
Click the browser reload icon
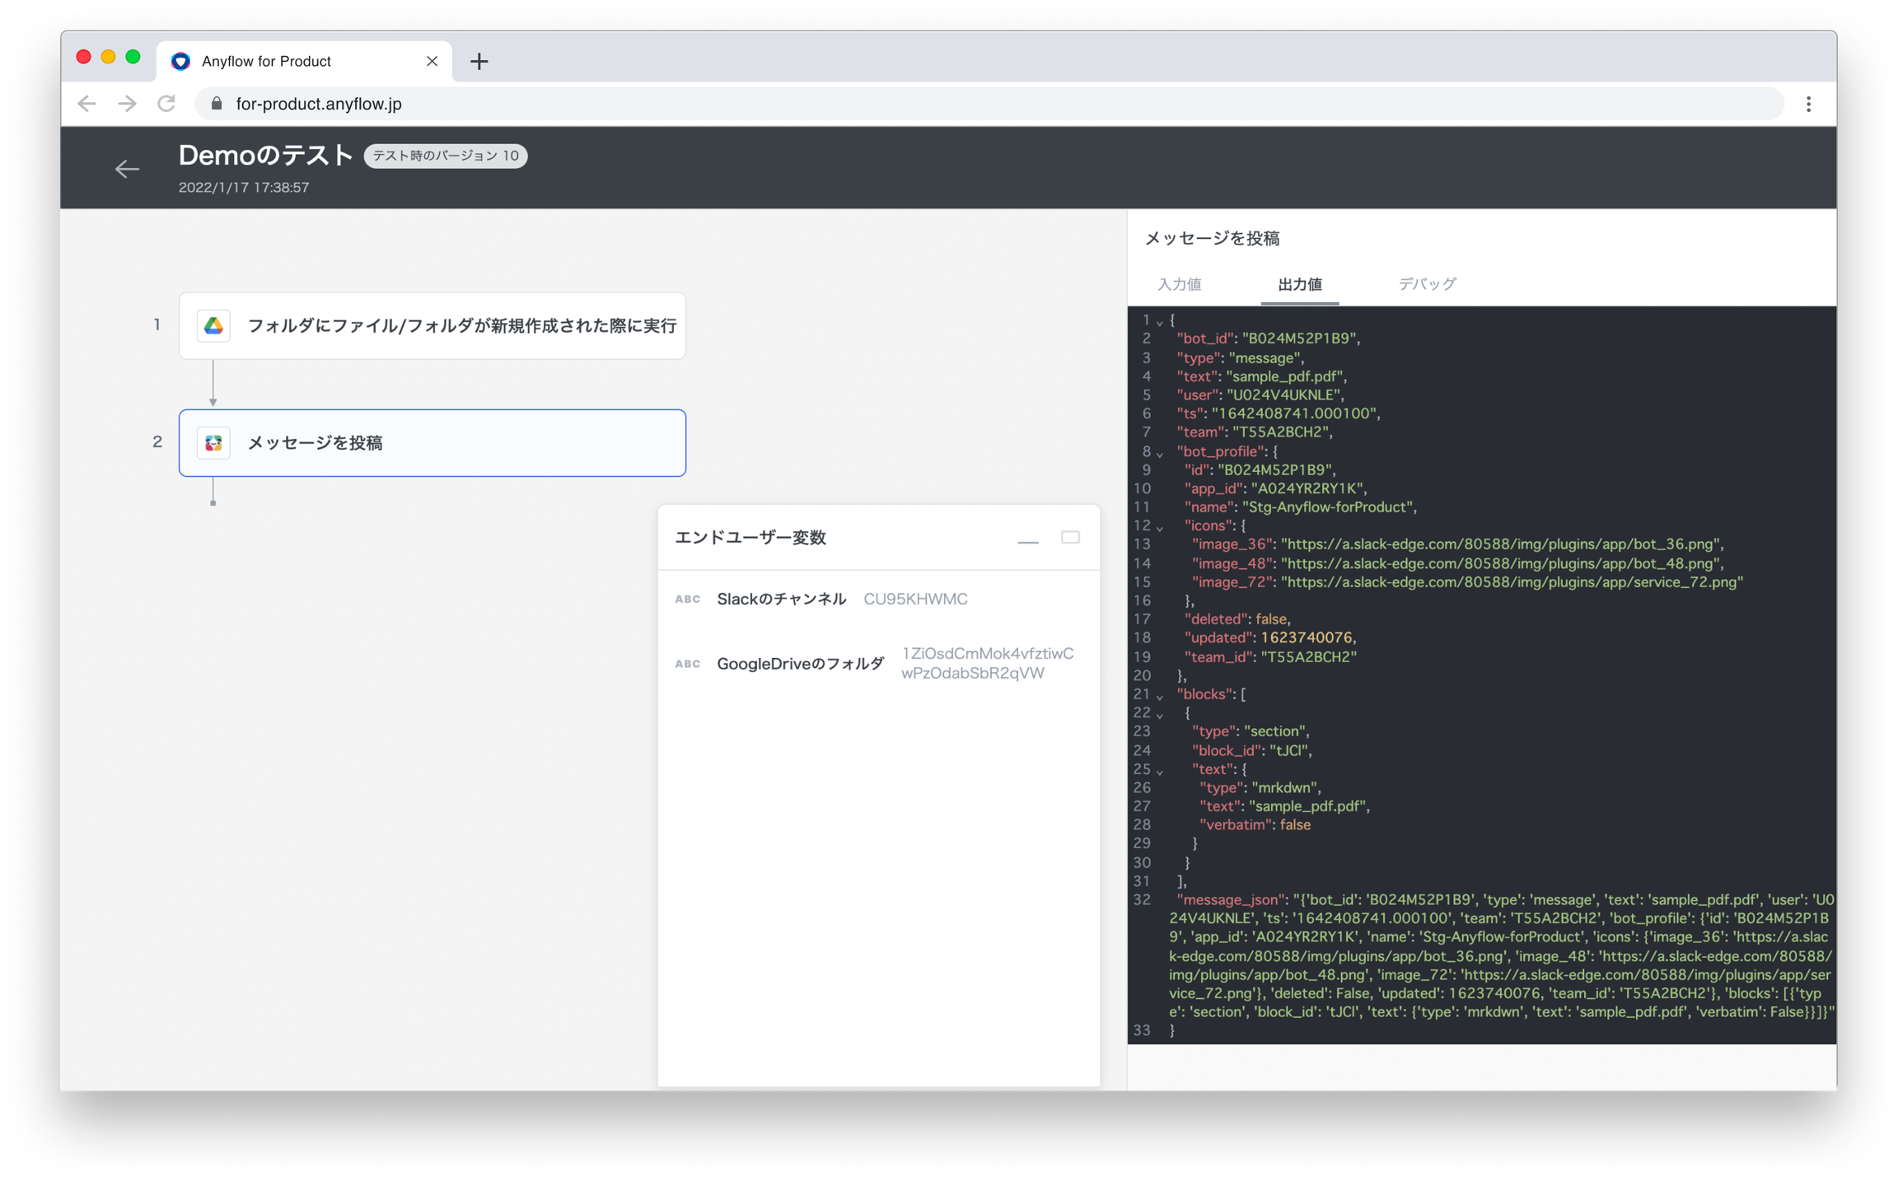click(166, 104)
